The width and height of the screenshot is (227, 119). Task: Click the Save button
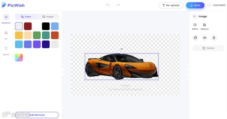pos(195,5)
